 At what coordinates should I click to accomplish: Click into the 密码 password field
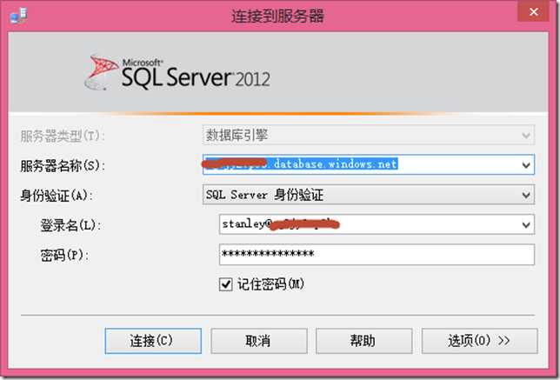(377, 254)
